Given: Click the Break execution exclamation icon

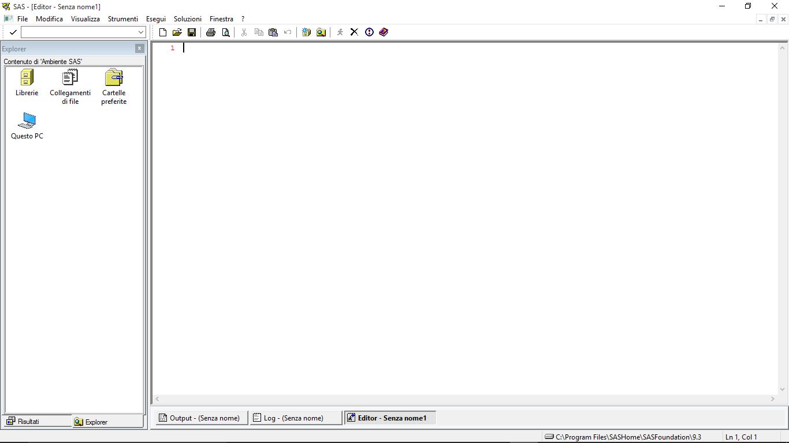Looking at the screenshot, I should coord(369,32).
